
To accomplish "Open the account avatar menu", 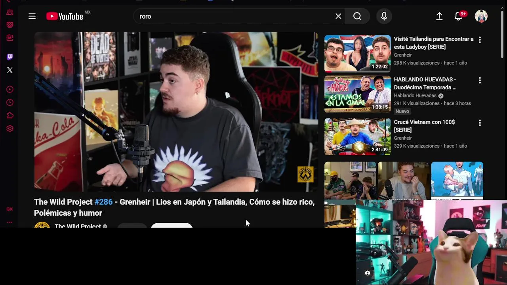I will 481,16.
